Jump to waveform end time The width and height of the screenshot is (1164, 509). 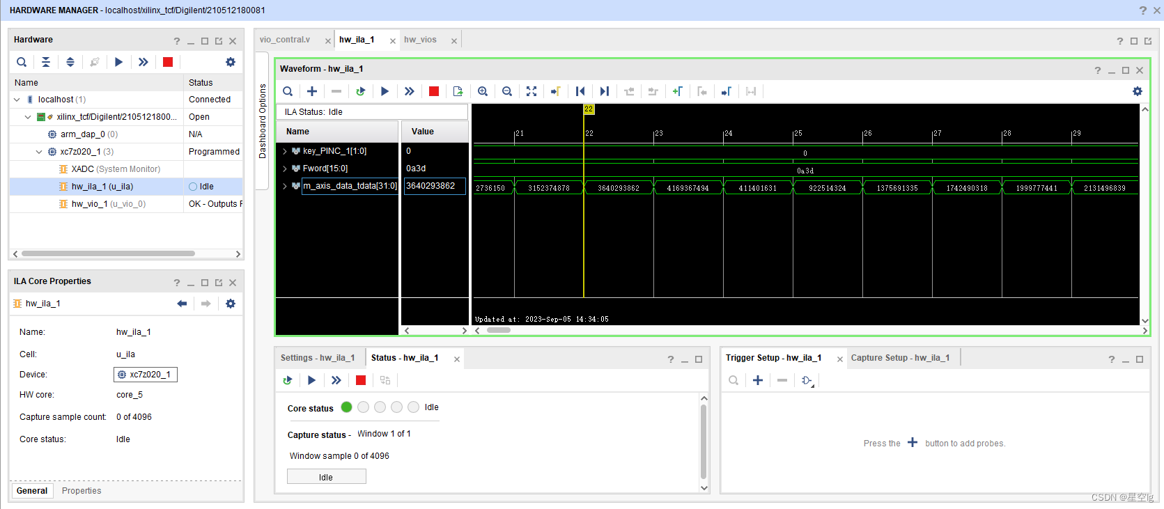pos(605,91)
